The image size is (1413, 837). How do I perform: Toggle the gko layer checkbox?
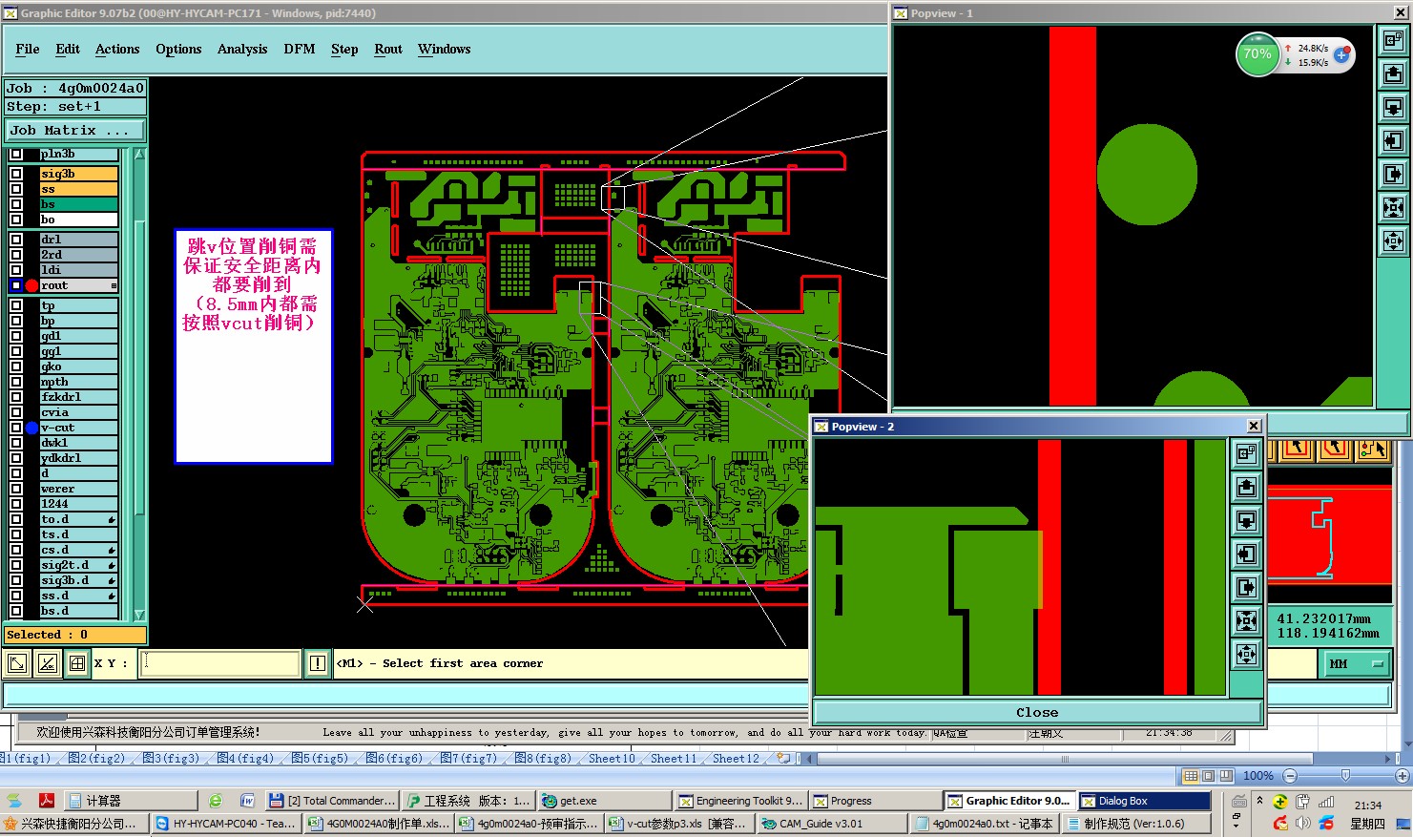tap(16, 366)
